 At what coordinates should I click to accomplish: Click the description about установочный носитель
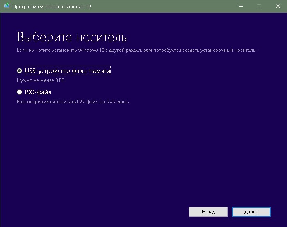pos(137,50)
